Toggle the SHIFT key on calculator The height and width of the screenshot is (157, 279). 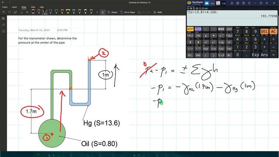point(190,29)
